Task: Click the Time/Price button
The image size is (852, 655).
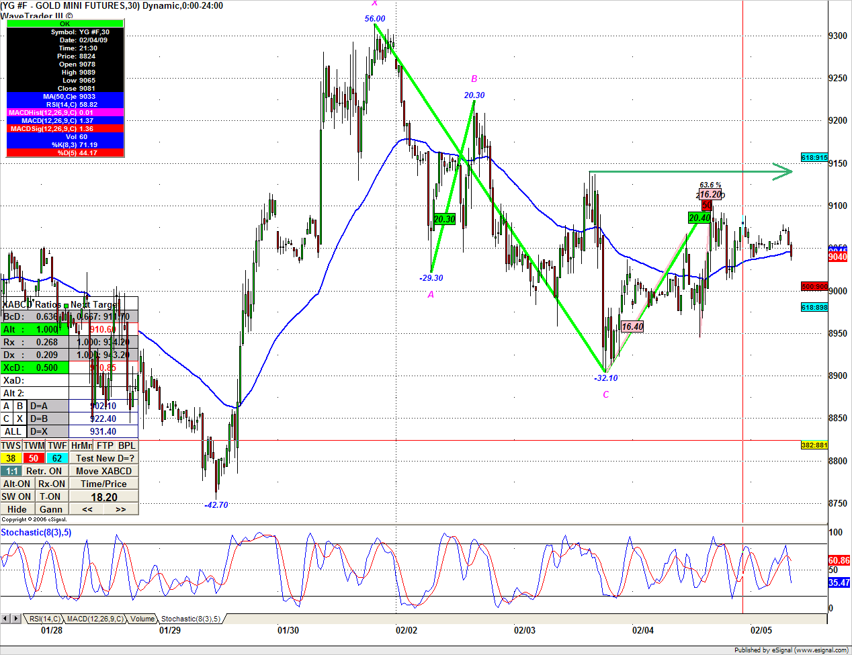Action: tap(104, 484)
